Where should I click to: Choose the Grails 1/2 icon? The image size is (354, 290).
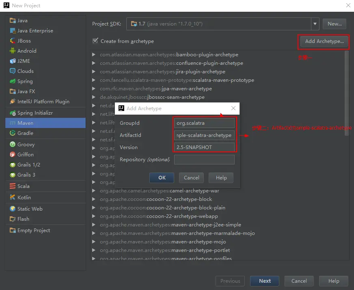(13, 165)
